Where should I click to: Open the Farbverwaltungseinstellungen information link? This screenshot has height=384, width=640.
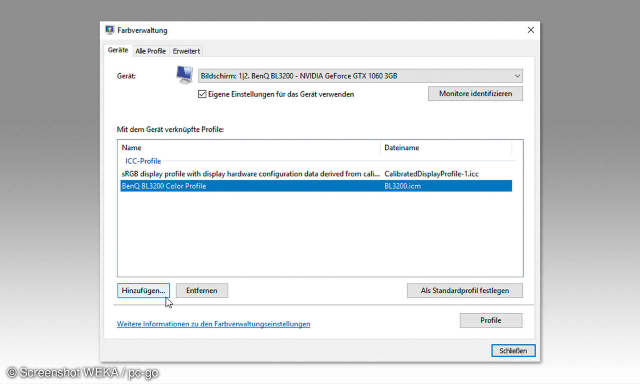(x=214, y=324)
